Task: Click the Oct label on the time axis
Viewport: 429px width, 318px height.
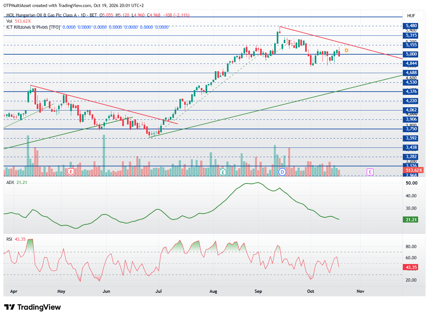Action: pos(311,291)
